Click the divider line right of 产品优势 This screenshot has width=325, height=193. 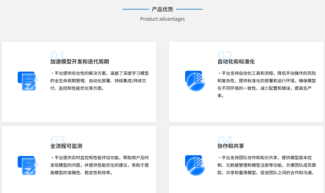coord(190,9)
